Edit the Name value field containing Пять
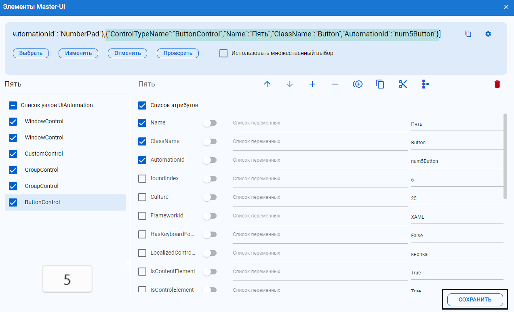514x312 pixels. pyautogui.click(x=457, y=124)
